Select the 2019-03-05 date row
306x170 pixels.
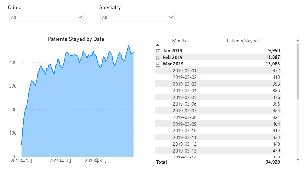pos(184,97)
